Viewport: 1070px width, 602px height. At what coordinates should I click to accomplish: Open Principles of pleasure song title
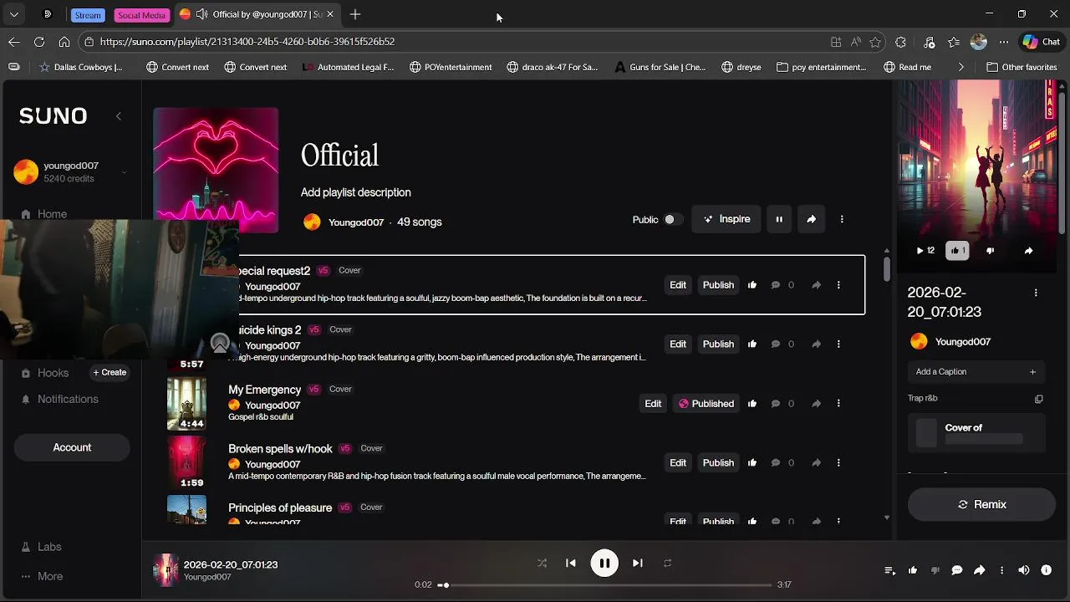click(x=280, y=508)
